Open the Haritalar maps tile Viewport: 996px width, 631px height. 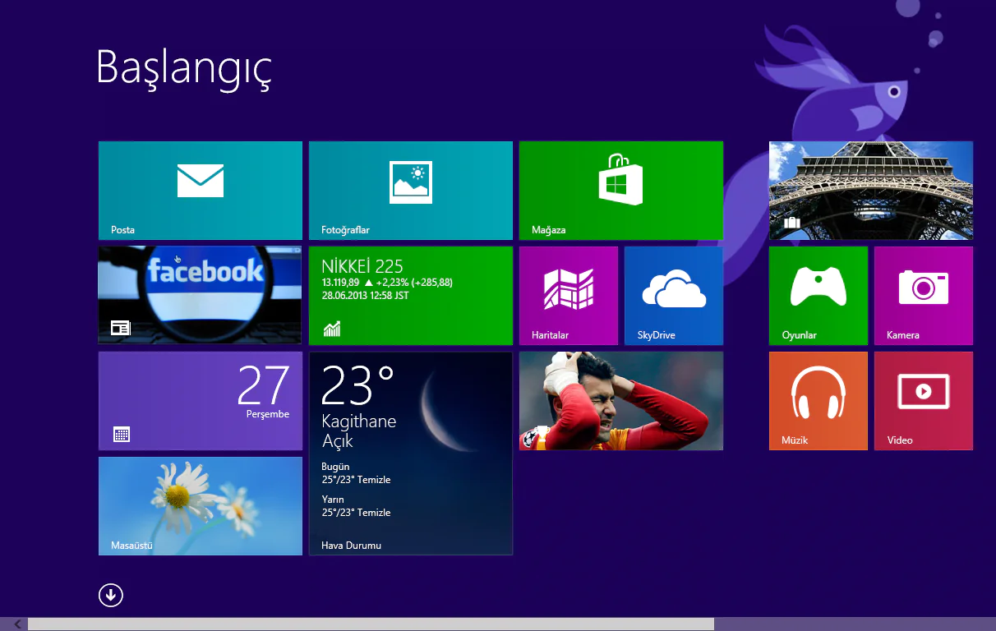point(568,295)
